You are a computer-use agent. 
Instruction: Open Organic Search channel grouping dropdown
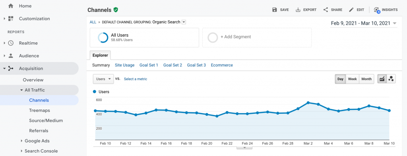click(184, 22)
